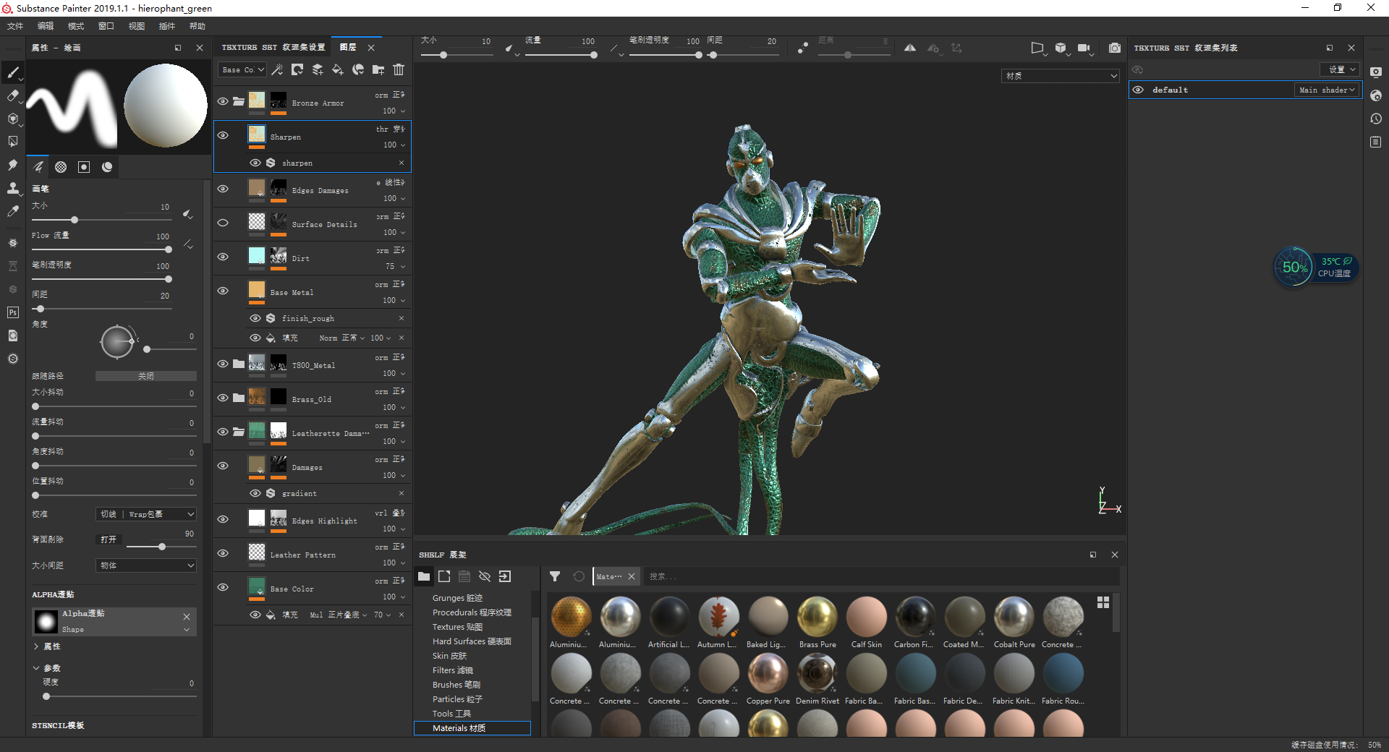Click the shelf import resources icon

[505, 576]
